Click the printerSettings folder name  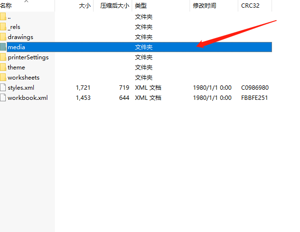pos(28,57)
